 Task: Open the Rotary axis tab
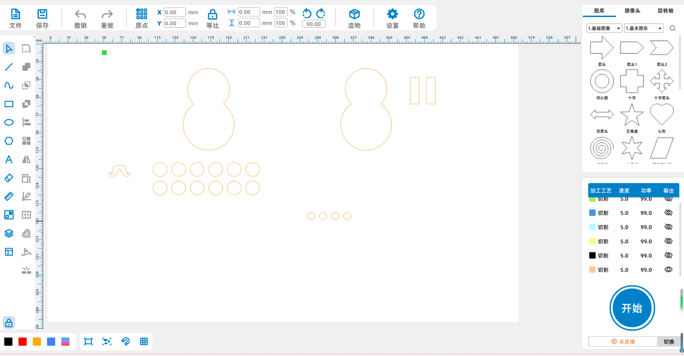pyautogui.click(x=665, y=11)
